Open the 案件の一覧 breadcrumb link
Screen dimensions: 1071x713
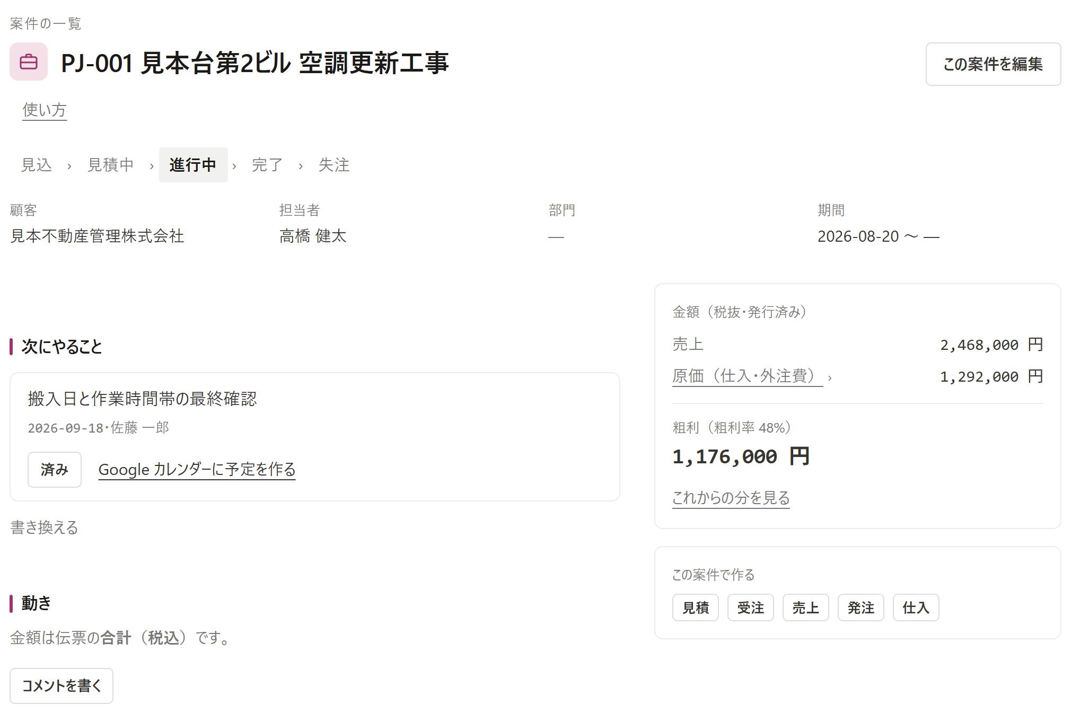point(46,24)
